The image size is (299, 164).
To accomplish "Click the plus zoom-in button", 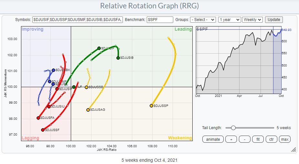I will point(231,139).
